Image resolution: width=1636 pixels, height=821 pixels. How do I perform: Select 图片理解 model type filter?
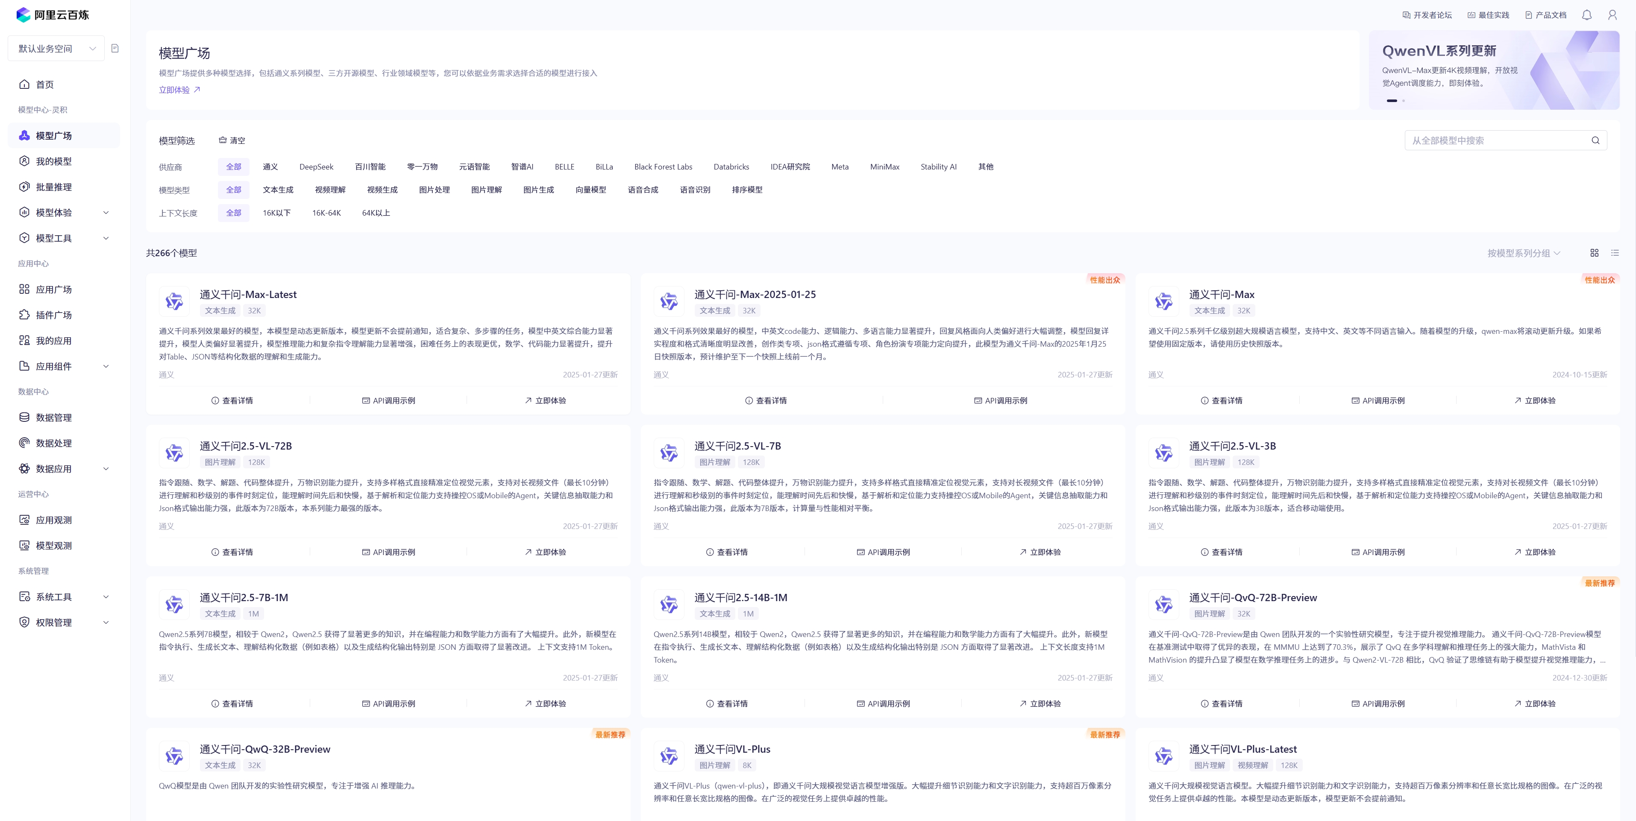pos(486,190)
